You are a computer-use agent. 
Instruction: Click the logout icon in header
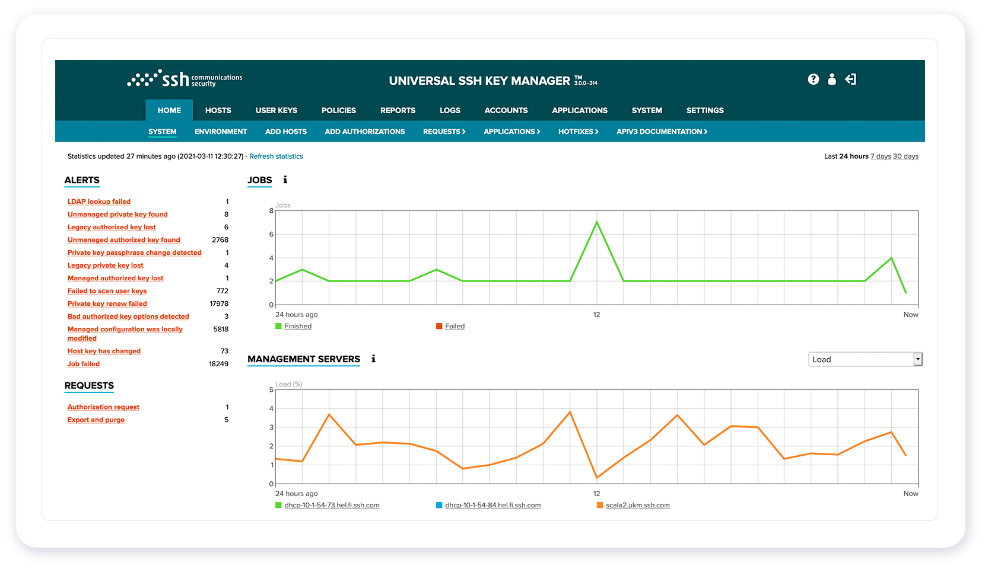coord(850,79)
